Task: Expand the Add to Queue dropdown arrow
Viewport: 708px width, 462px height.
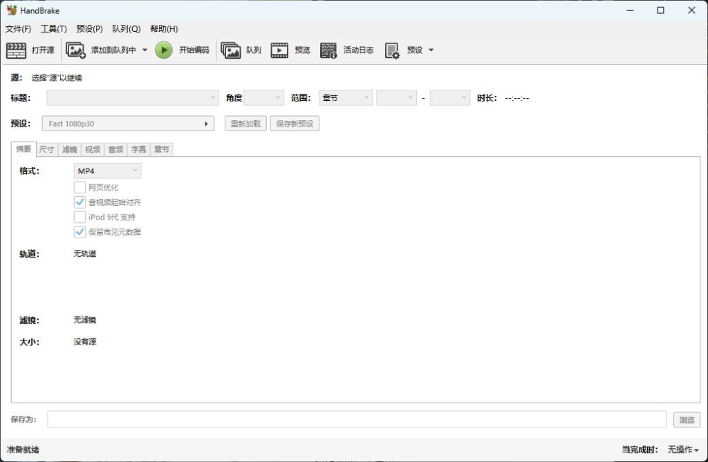Action: click(x=145, y=50)
